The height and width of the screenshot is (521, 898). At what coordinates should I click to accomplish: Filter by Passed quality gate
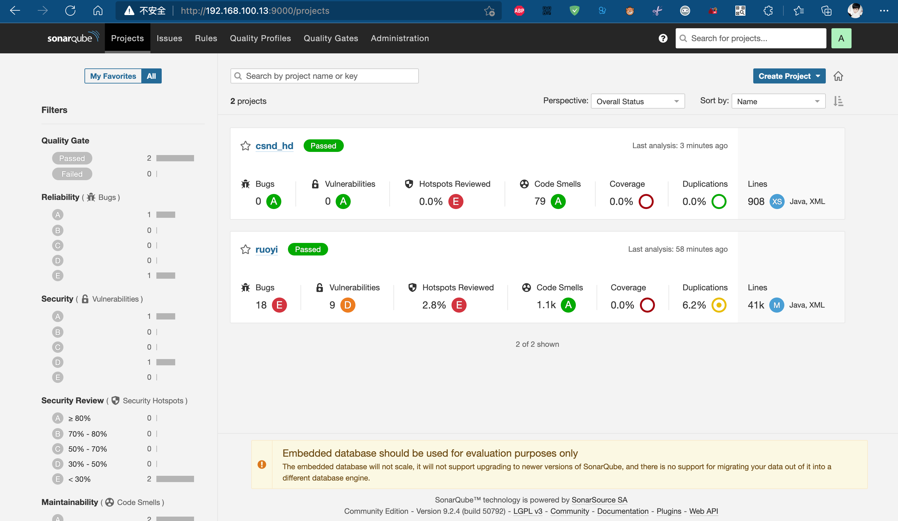click(x=72, y=158)
